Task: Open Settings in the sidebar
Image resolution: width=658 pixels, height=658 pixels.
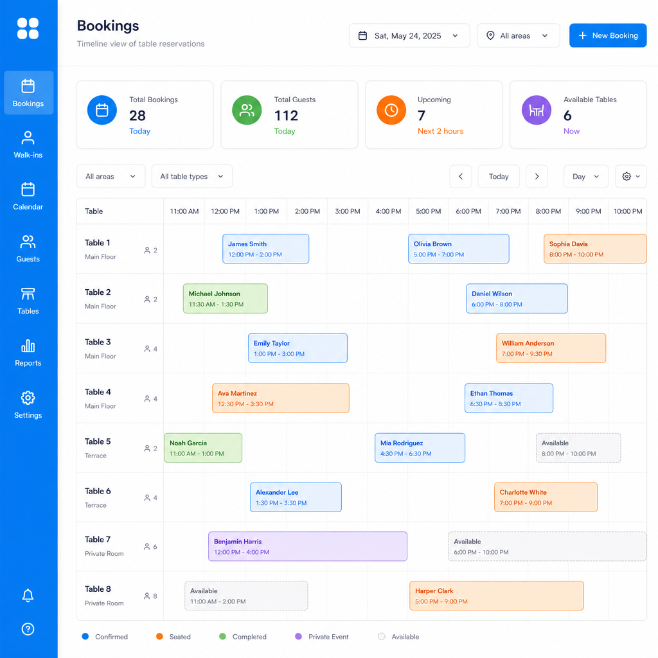Action: [x=28, y=405]
